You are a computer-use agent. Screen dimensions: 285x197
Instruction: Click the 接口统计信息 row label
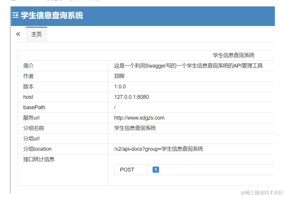click(39, 159)
